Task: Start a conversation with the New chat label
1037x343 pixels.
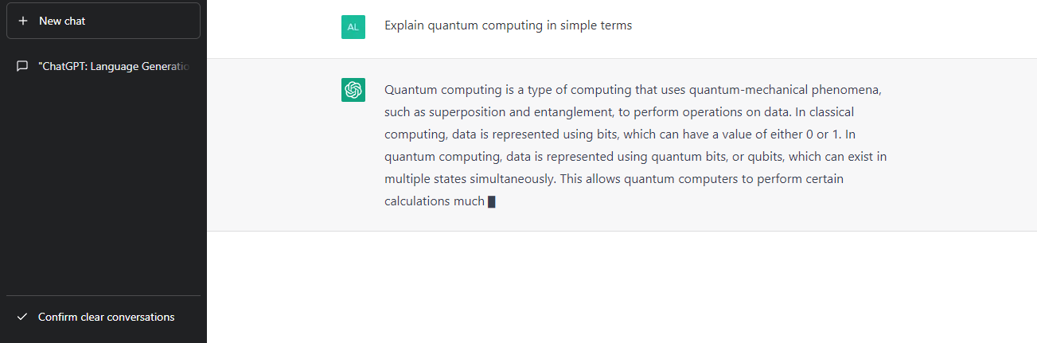Action: pos(62,21)
